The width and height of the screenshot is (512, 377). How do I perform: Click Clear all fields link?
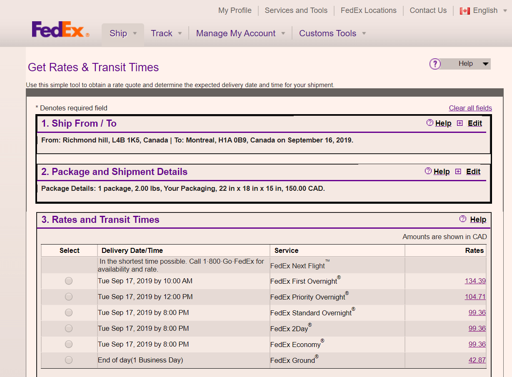(x=470, y=108)
